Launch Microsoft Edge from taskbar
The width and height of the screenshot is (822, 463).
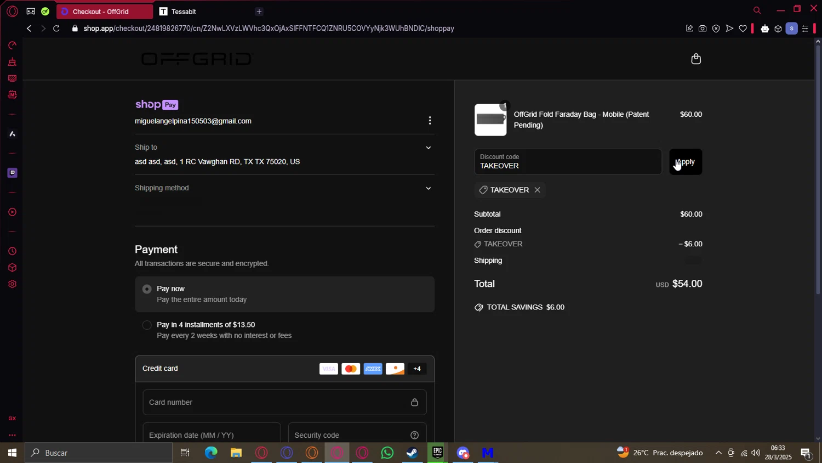(211, 453)
